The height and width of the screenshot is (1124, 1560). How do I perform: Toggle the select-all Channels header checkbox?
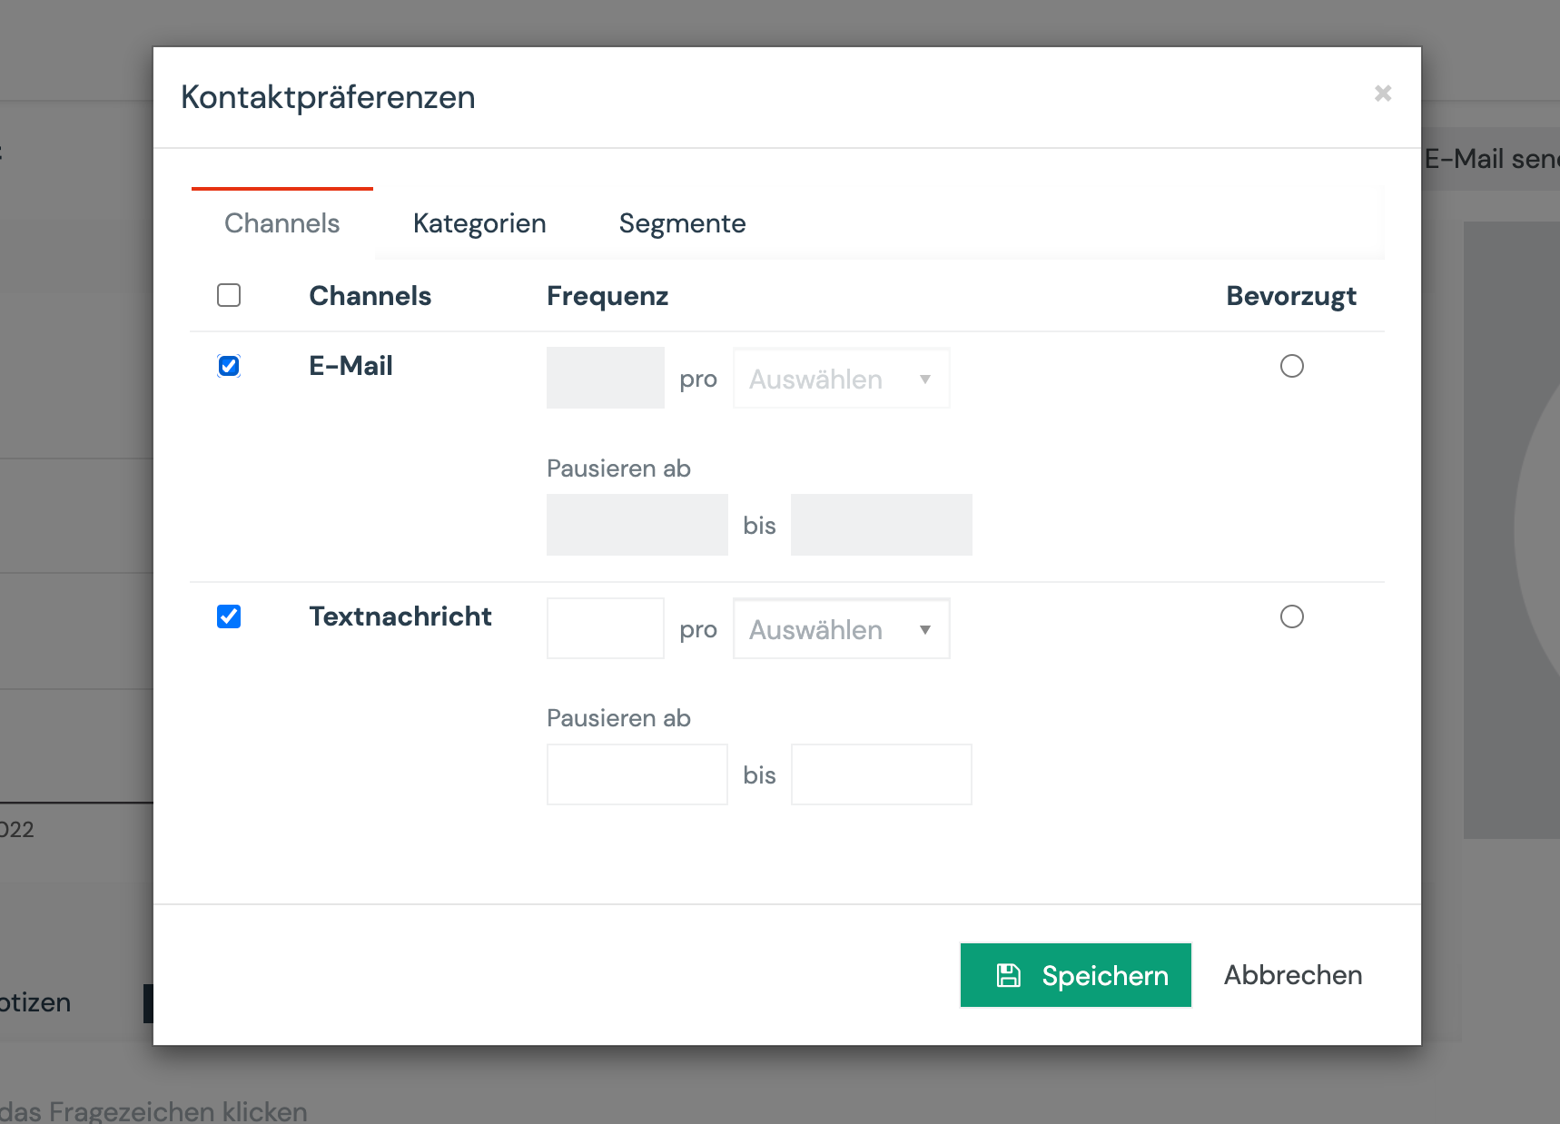tap(229, 295)
